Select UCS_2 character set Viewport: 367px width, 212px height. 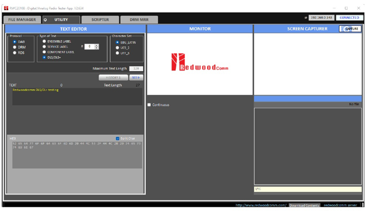click(x=117, y=48)
